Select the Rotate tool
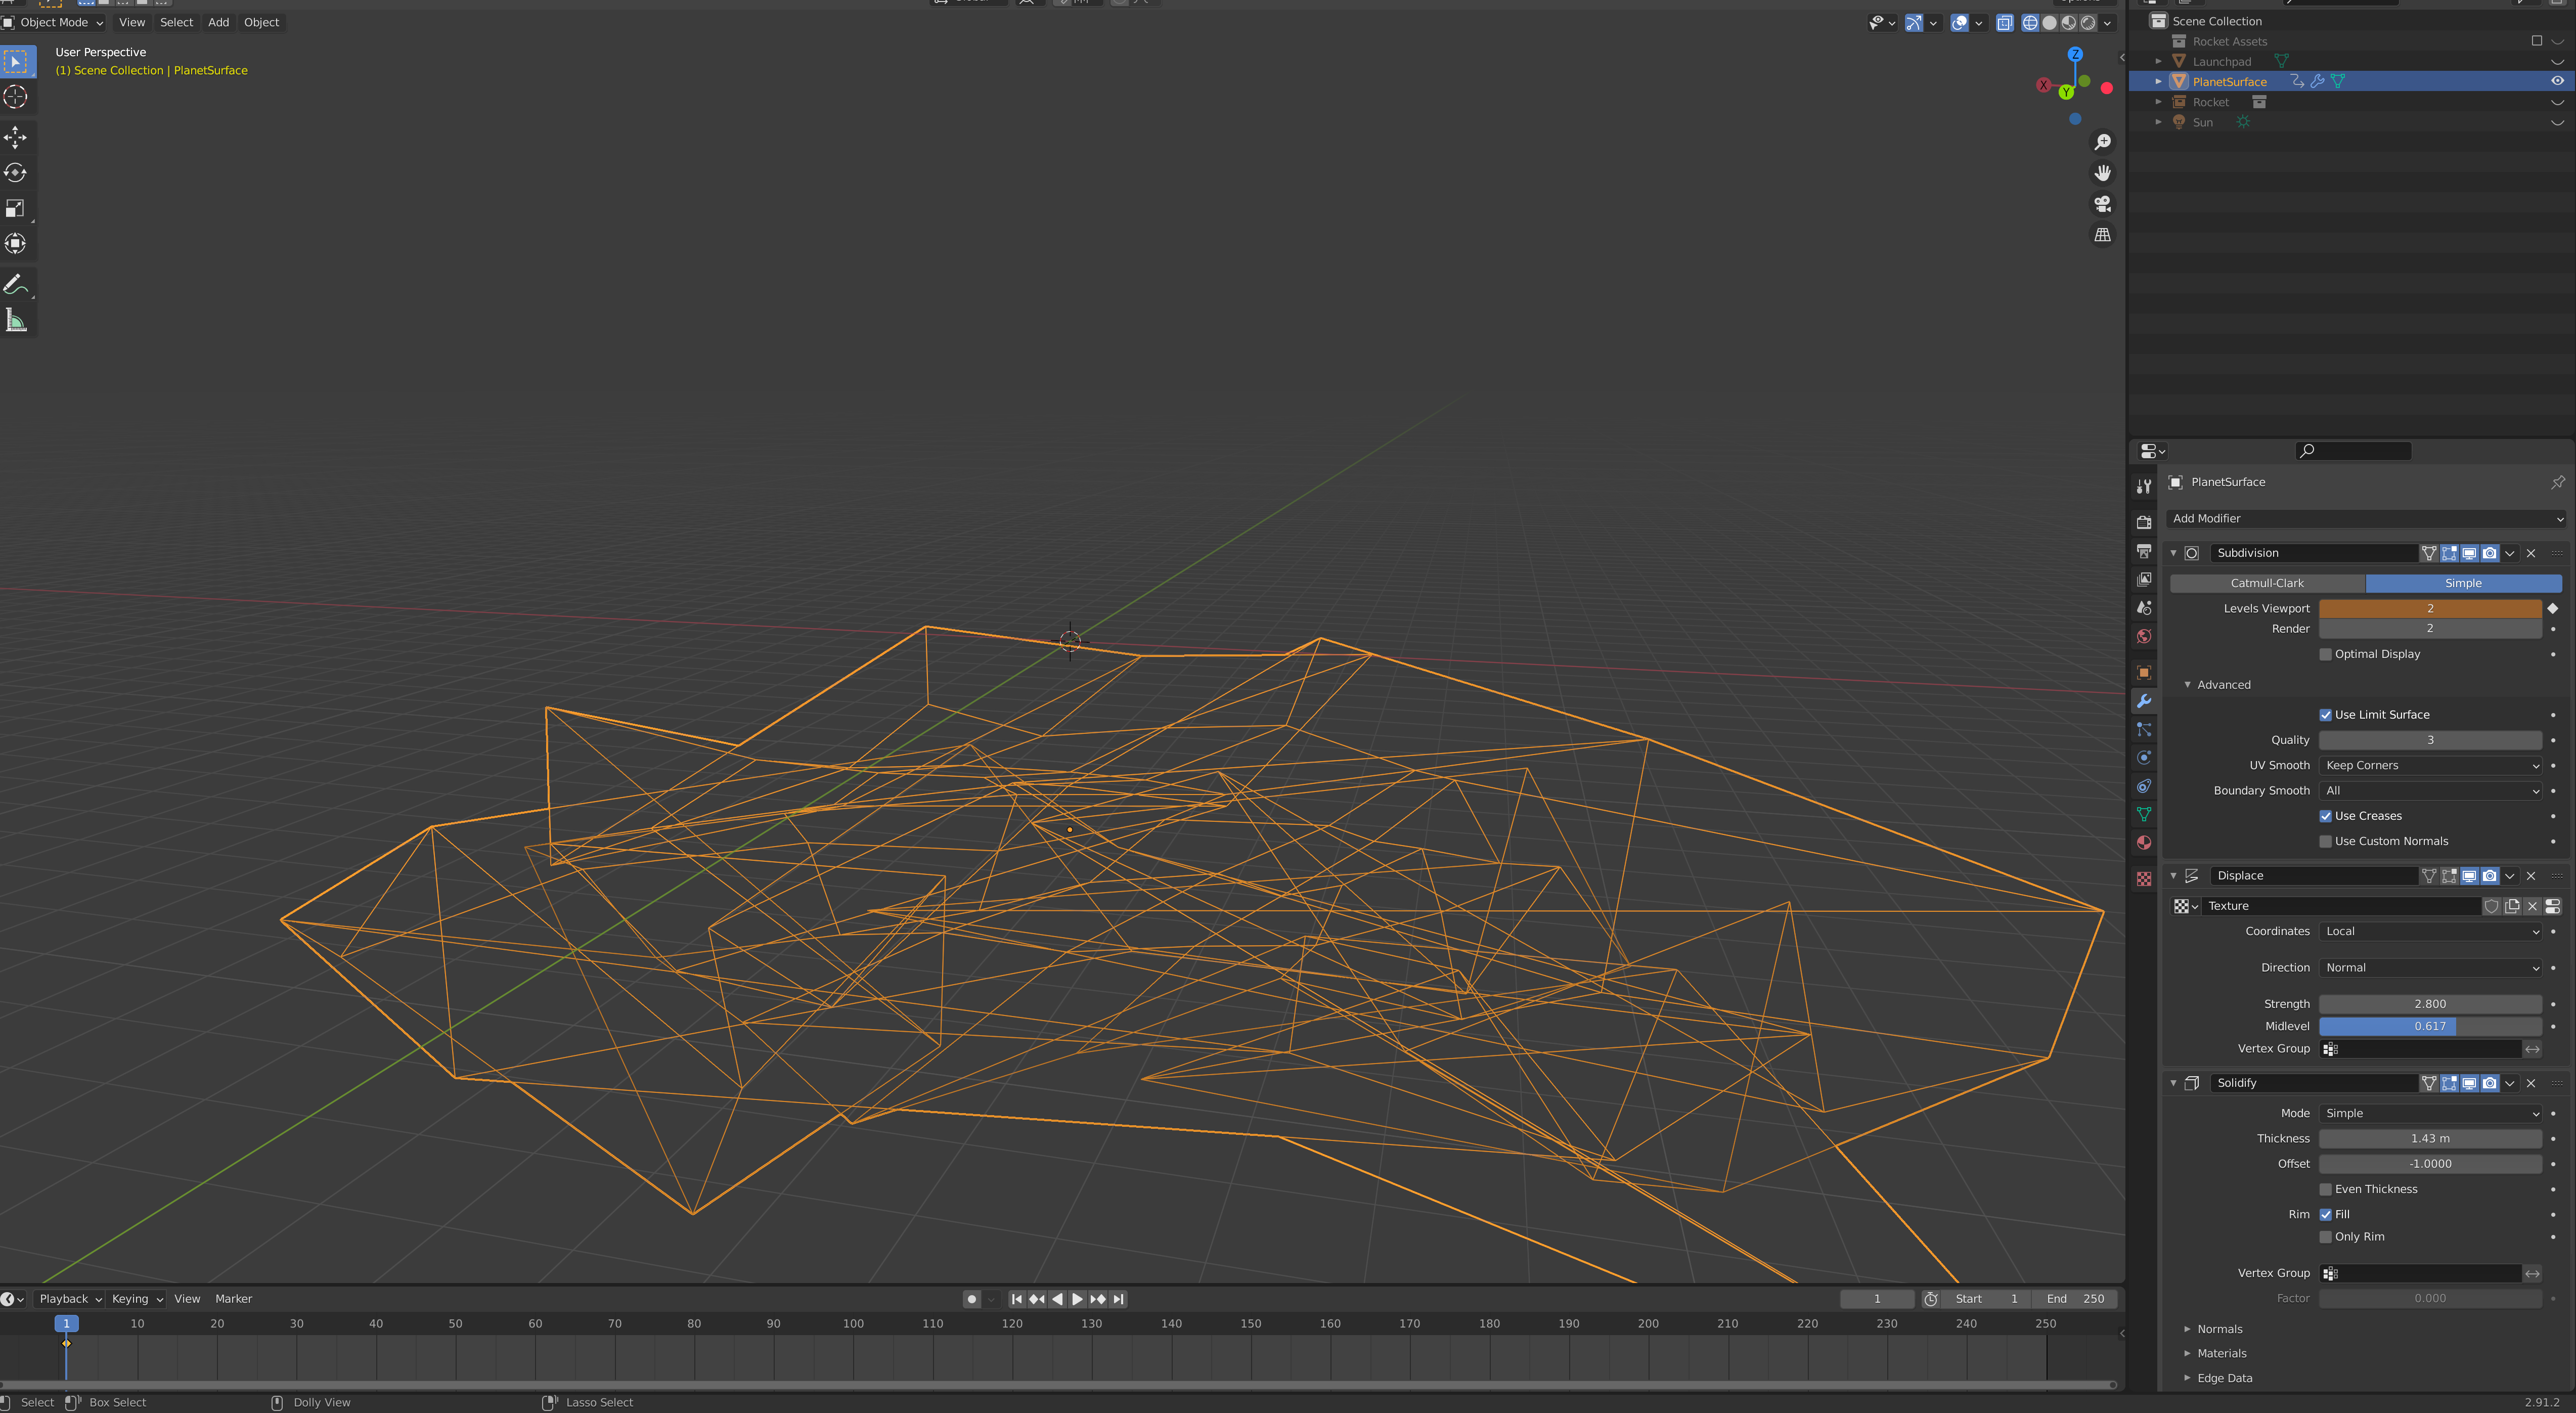 [x=16, y=173]
